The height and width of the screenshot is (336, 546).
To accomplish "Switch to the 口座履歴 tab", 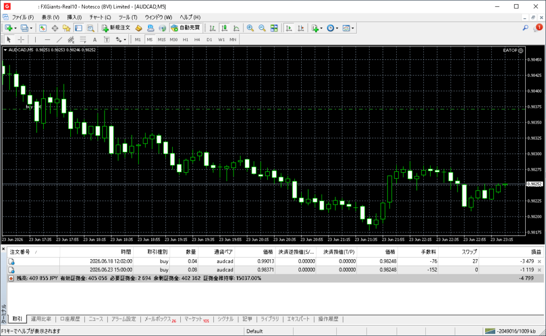I will 70,319.
